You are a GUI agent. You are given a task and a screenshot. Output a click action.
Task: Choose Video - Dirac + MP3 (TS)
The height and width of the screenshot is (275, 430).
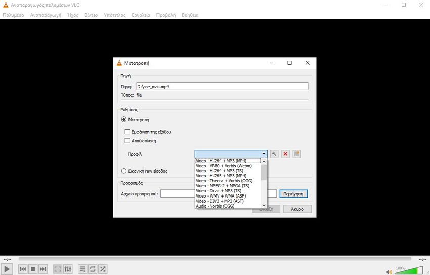[228, 191]
